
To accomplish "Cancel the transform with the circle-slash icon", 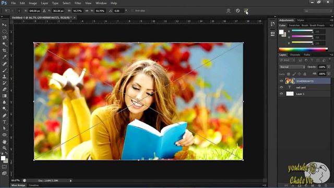I will 238,10.
